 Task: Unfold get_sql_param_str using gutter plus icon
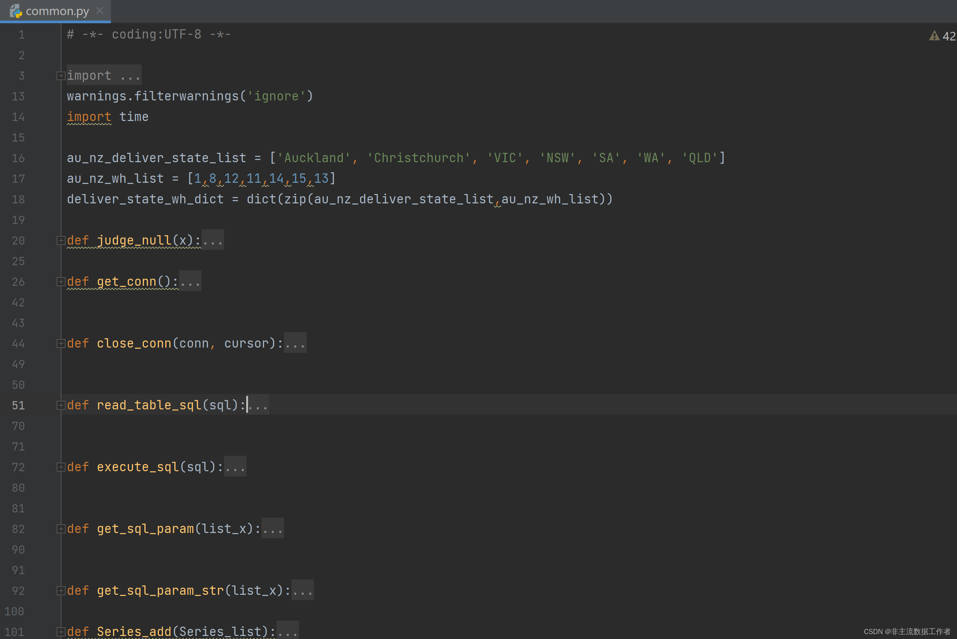coord(61,591)
